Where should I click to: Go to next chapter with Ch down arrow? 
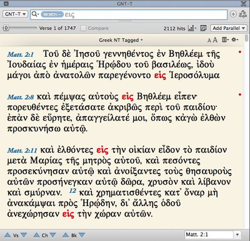(53, 235)
